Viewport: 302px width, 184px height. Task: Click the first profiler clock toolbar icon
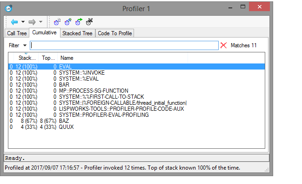(57, 22)
